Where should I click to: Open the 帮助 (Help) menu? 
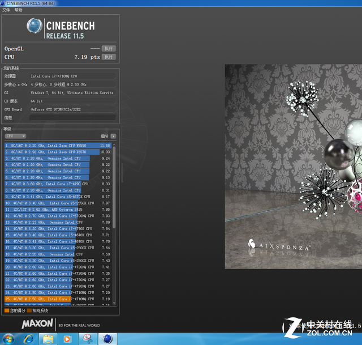19,10
